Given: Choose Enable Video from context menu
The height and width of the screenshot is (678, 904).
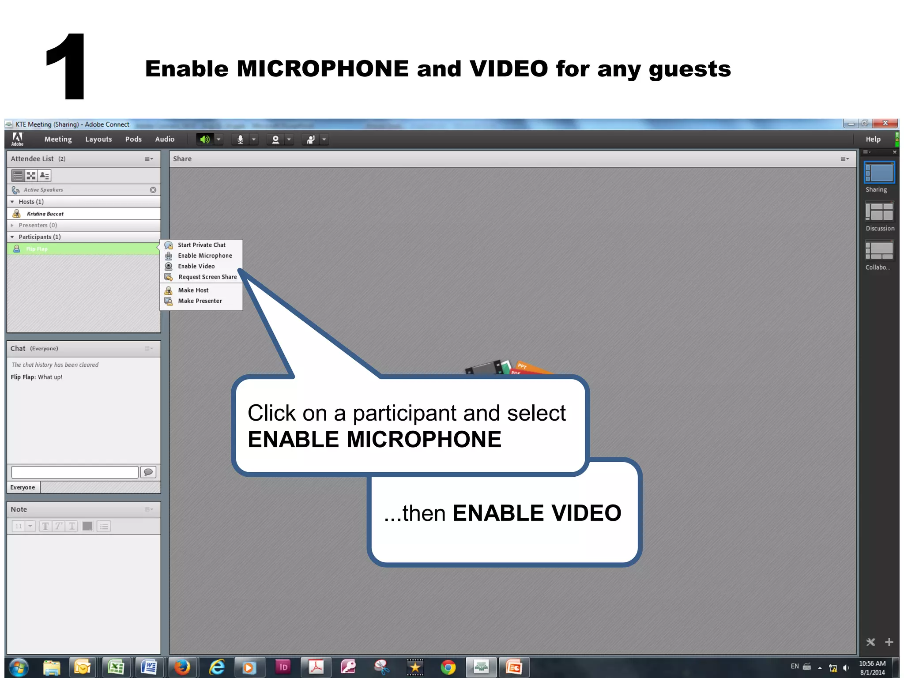Looking at the screenshot, I should click(x=201, y=266).
